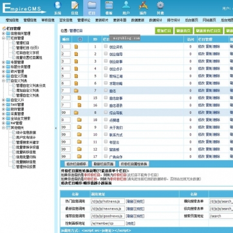
Task: Click 删除 link in row ID 17
Action: click(217, 156)
